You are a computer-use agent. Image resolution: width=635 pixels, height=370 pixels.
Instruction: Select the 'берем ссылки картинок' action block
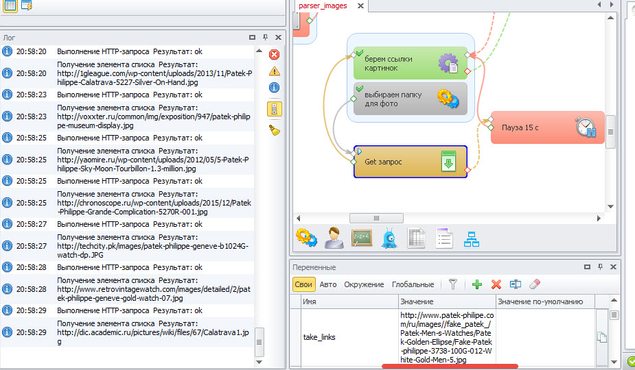(x=411, y=63)
